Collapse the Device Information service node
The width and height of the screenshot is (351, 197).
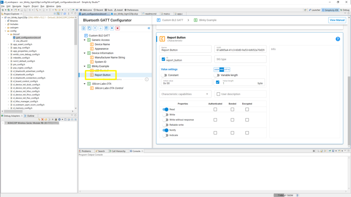85,53
